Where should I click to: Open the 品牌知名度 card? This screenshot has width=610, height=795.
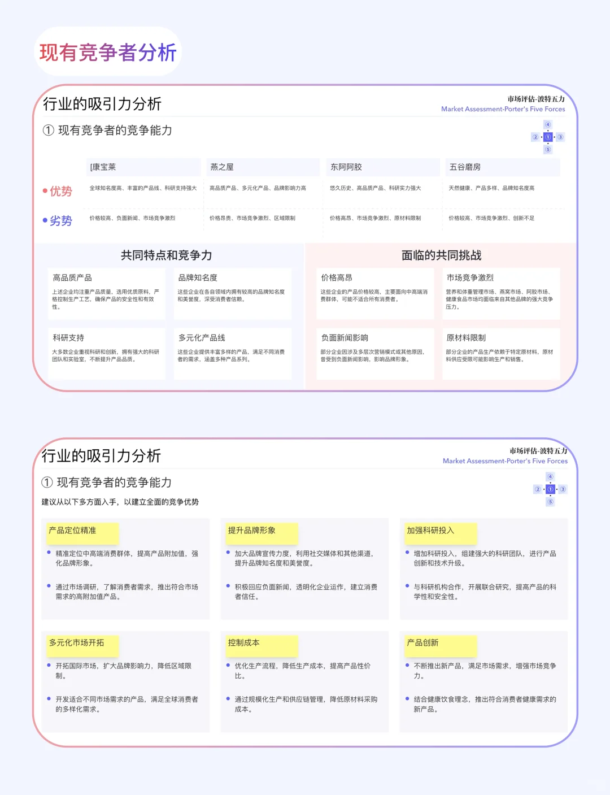coord(232,294)
